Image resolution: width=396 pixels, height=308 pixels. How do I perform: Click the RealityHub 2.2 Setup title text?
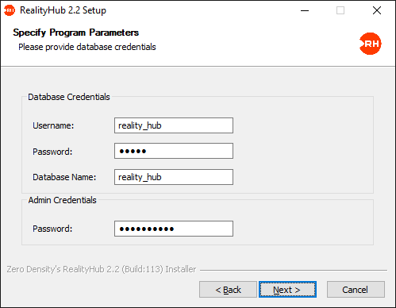(x=63, y=10)
